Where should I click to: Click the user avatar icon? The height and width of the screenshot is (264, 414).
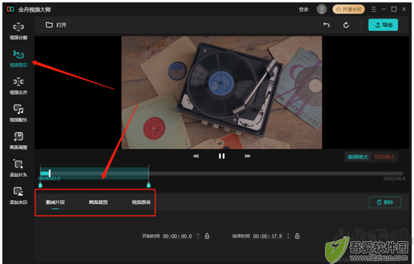[x=322, y=9]
